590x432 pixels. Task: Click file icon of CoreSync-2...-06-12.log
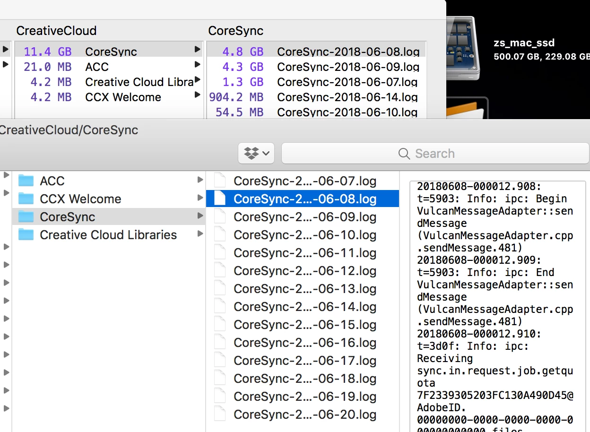220,270
